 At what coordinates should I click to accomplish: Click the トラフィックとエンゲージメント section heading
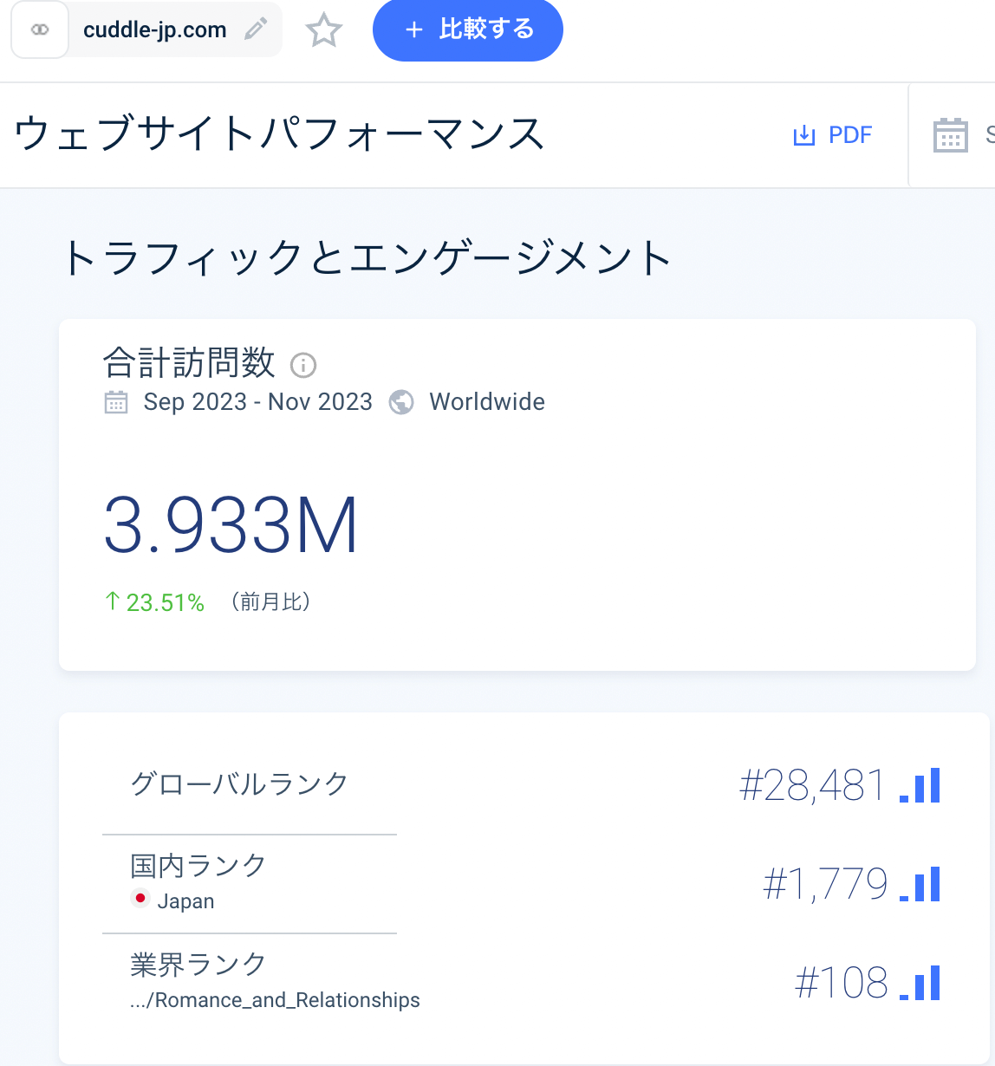367,258
